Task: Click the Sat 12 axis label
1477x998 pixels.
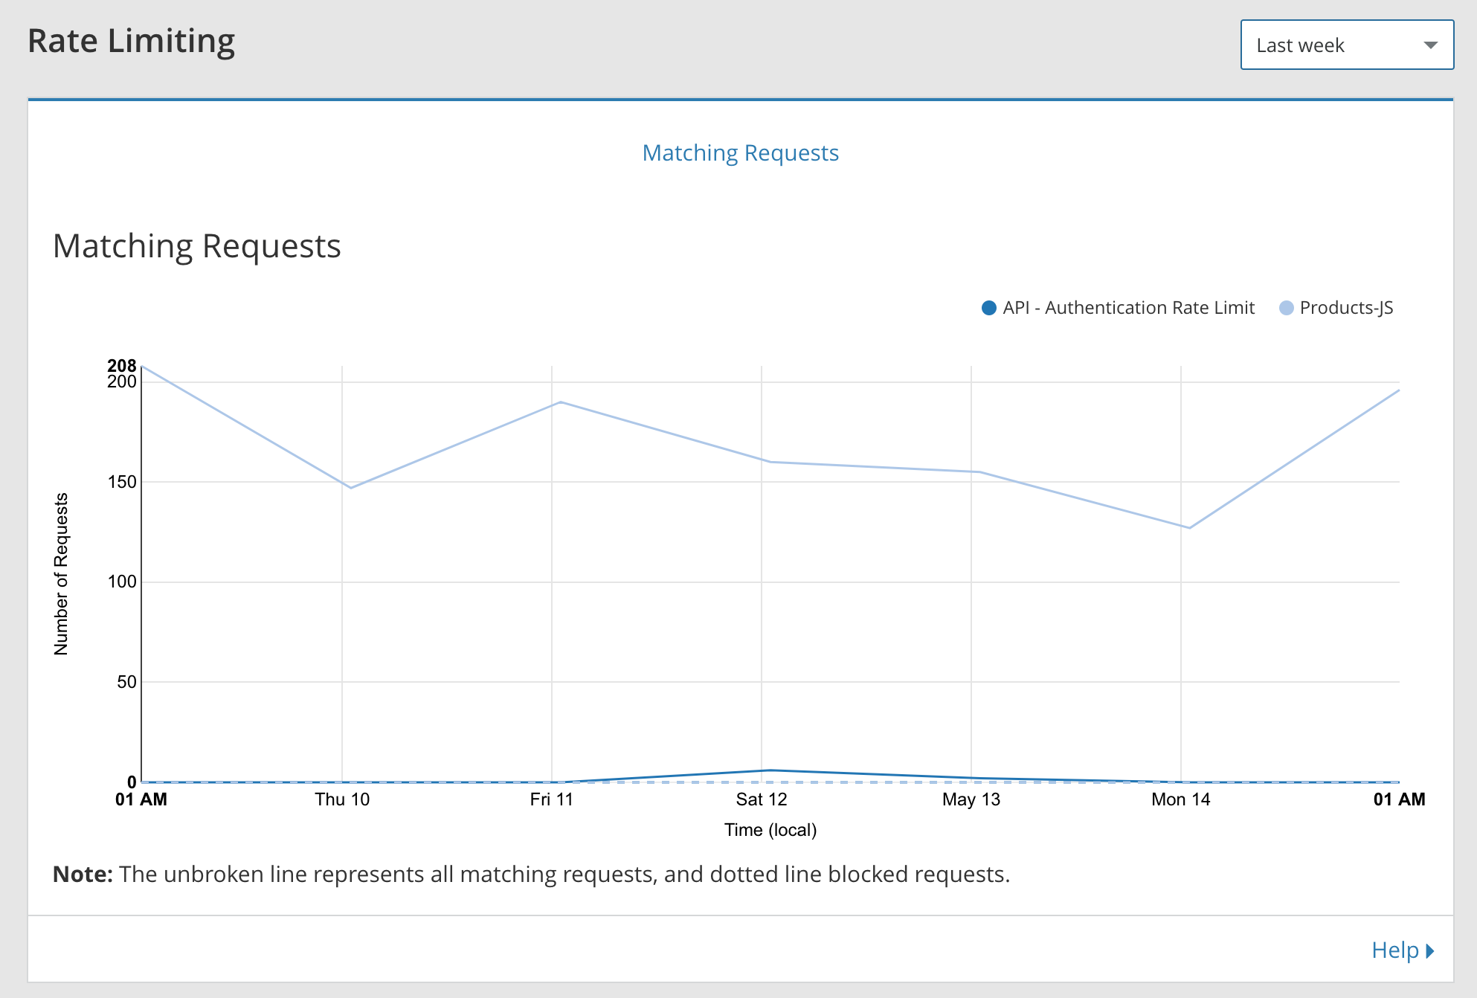Action: [x=762, y=799]
